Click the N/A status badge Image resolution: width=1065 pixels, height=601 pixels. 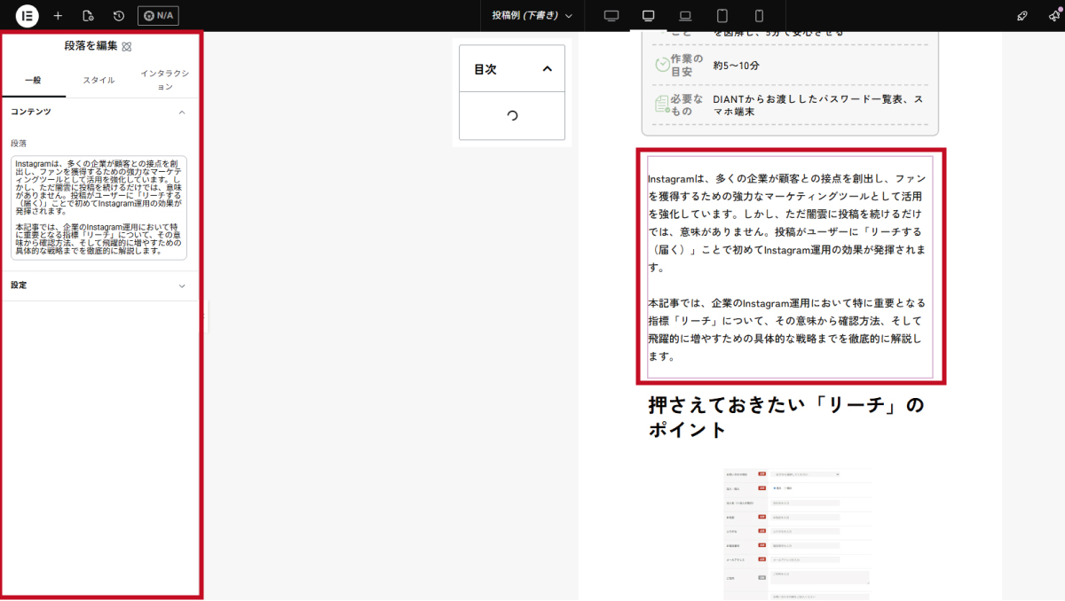158,16
